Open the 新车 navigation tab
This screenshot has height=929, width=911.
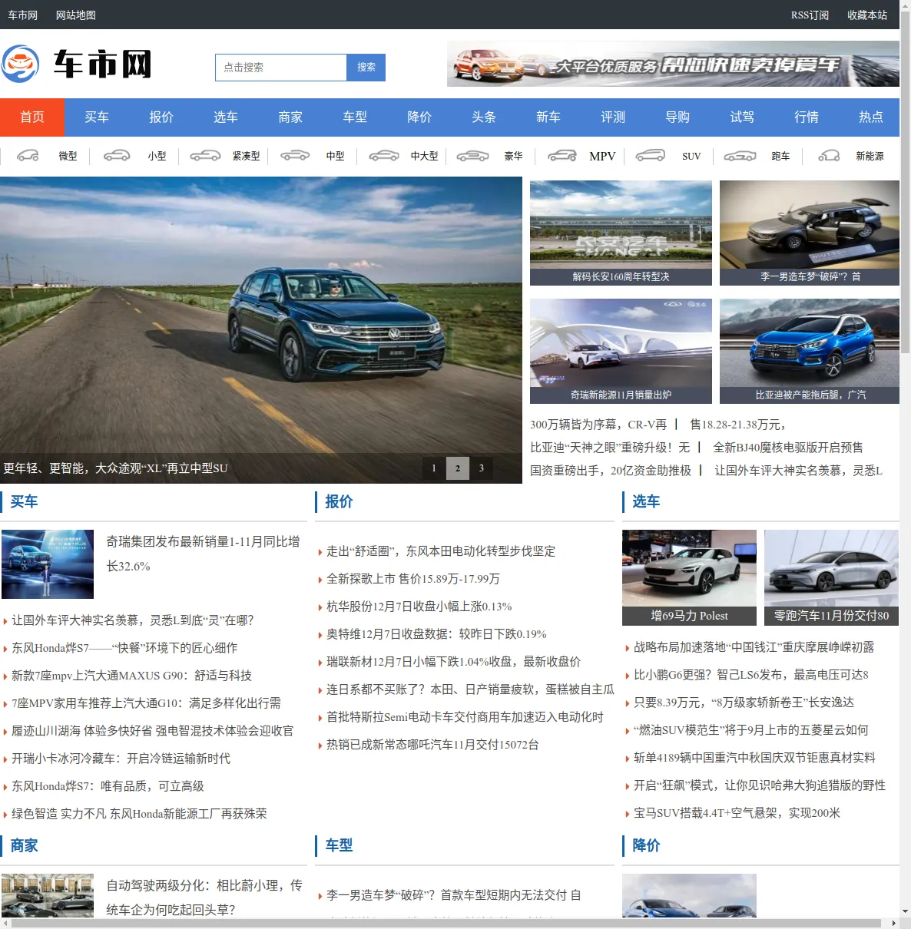[548, 117]
